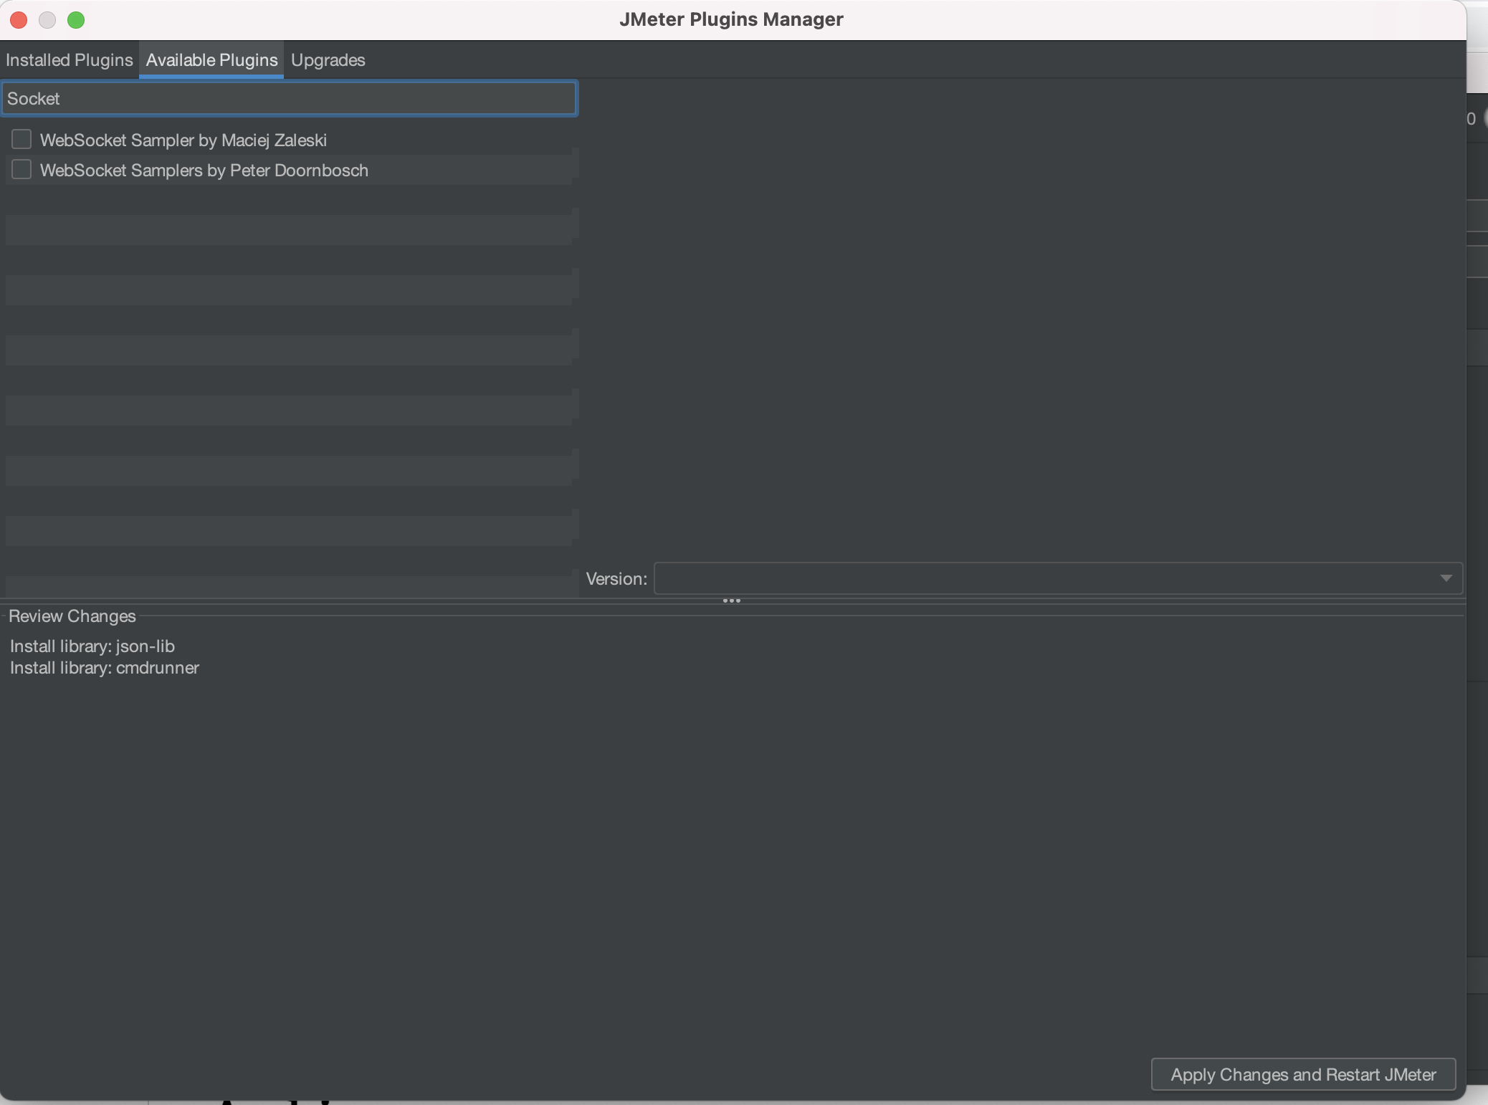The width and height of the screenshot is (1488, 1105).
Task: Click the Socket search field
Action: (289, 99)
